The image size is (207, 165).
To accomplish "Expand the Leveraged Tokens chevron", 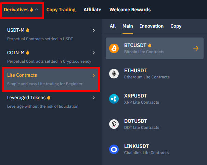I will 94,98.
